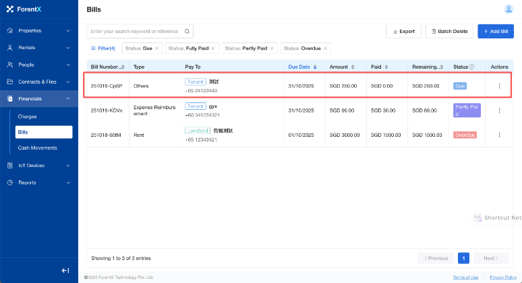Screen dimensions: 522x283
Task: Sort table by Bill Number column
Action: (x=107, y=67)
